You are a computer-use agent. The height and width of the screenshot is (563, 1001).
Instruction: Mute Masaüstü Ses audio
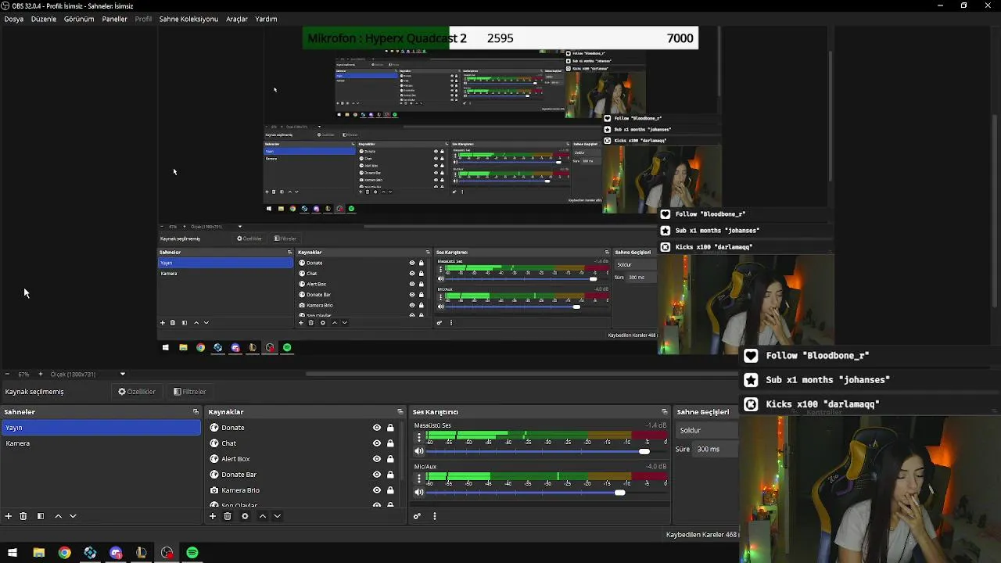[419, 451]
